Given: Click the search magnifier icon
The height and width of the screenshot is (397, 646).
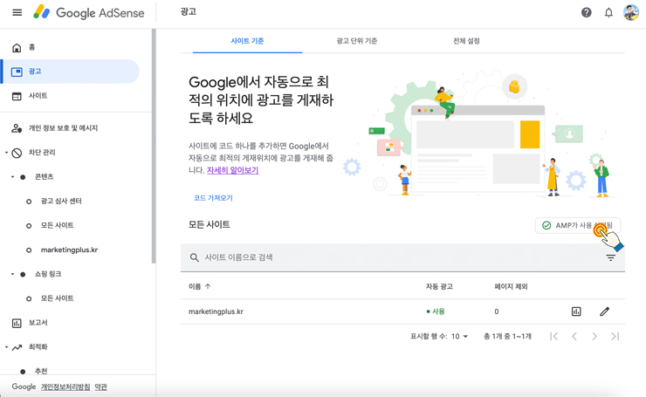Looking at the screenshot, I should pyautogui.click(x=194, y=257).
